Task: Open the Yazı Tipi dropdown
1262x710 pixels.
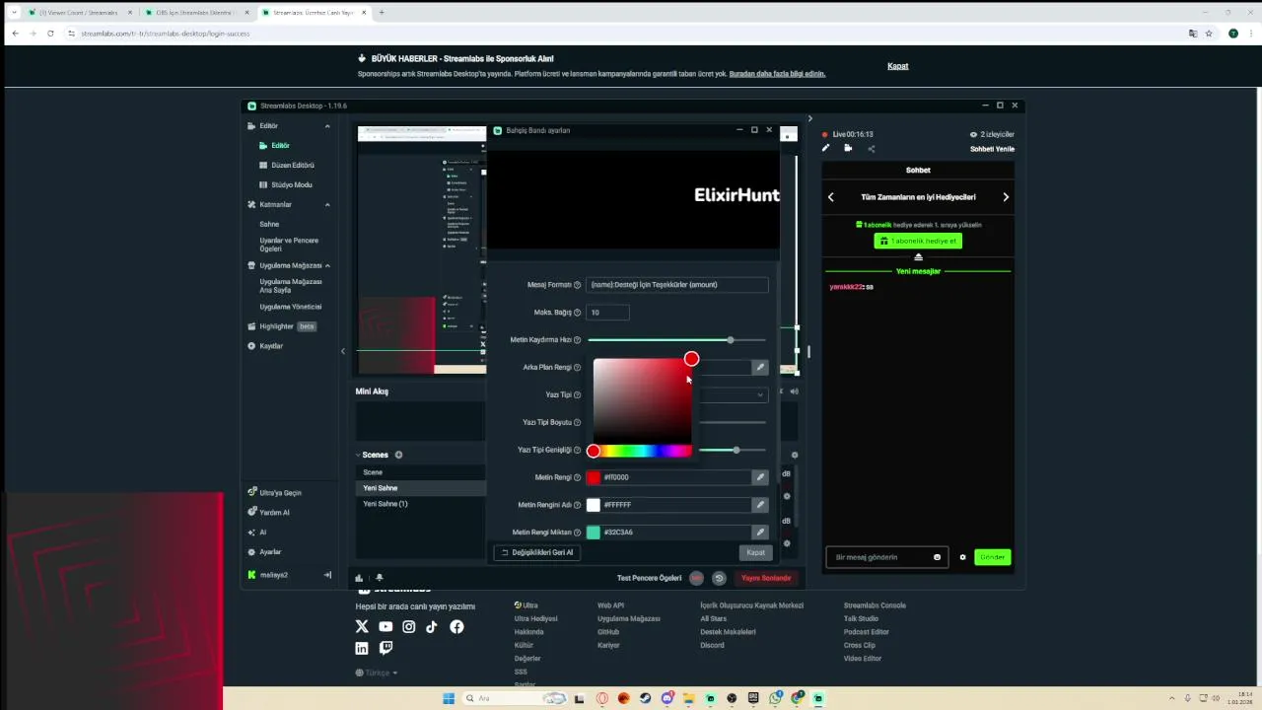Action: 760,394
